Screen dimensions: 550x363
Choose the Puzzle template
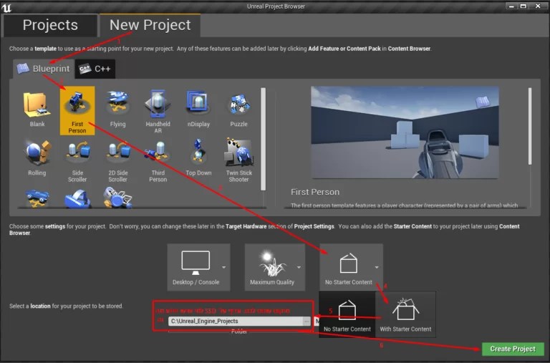pos(238,110)
